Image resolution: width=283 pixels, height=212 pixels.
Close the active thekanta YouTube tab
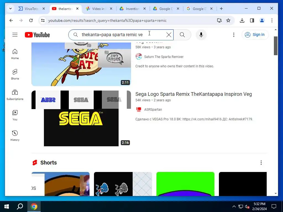click(x=77, y=9)
